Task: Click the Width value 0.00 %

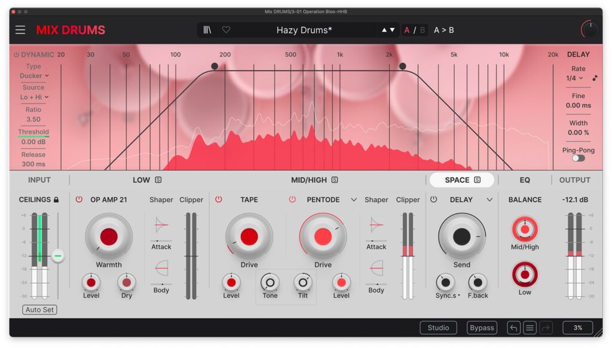Action: point(579,132)
